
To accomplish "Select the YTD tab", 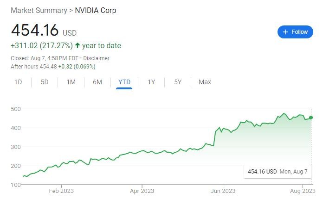I will pyautogui.click(x=124, y=82).
